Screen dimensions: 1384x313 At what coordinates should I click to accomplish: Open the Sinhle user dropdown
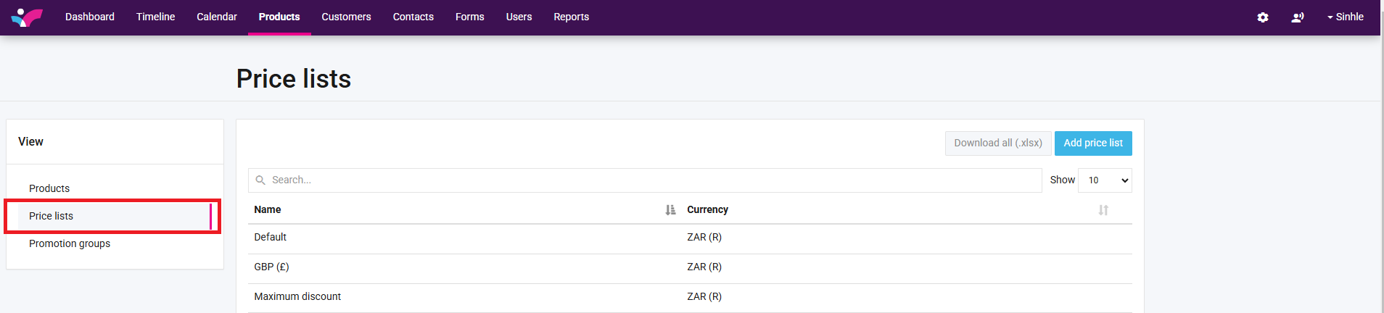click(x=1345, y=17)
